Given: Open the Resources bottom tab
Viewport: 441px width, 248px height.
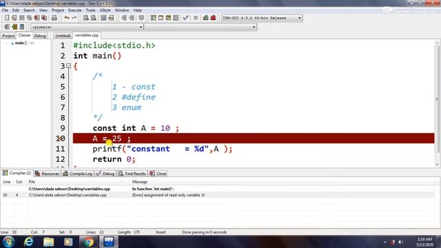Looking at the screenshot, I should [x=47, y=174].
